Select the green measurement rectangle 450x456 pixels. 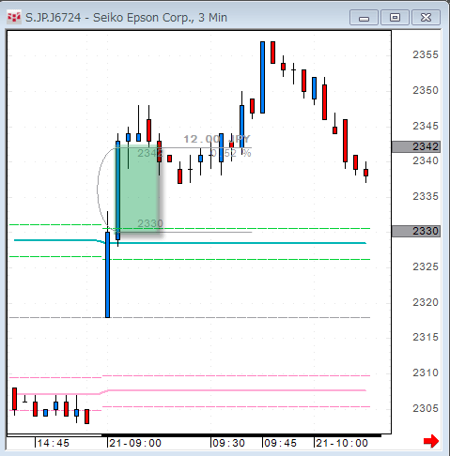137,190
